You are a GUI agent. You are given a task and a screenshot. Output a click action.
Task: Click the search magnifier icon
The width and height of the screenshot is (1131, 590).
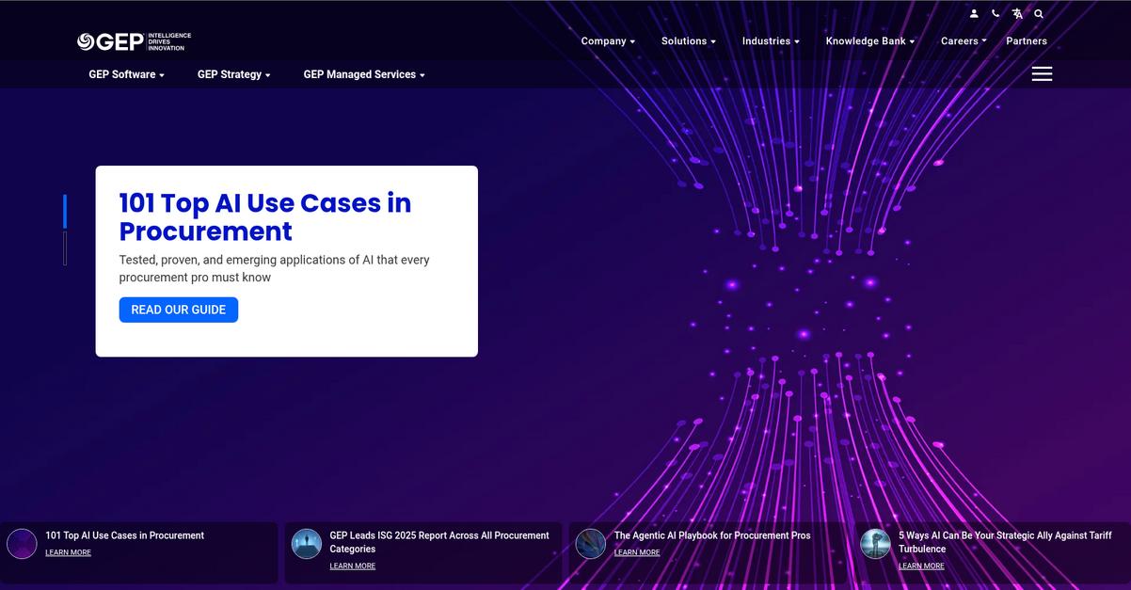[1039, 14]
